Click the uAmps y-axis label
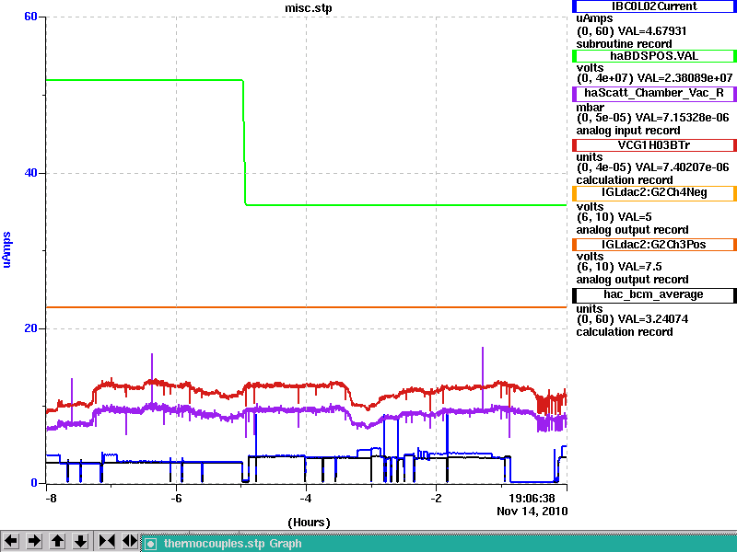The width and height of the screenshot is (737, 552). point(6,249)
